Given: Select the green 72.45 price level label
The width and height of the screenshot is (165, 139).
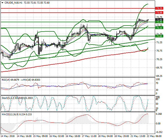Looking at the screenshot, I should [159, 22].
